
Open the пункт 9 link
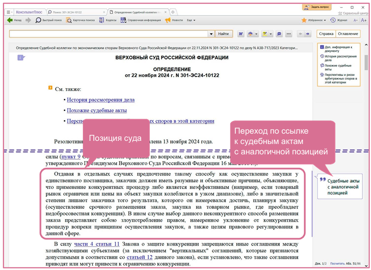(71, 157)
